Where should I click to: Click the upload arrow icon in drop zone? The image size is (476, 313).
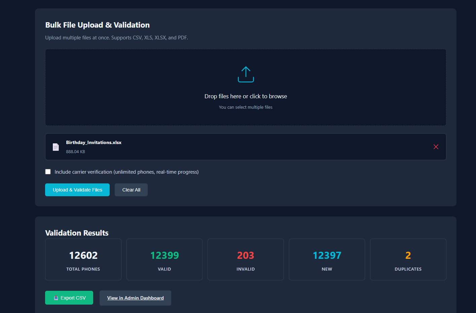click(x=246, y=74)
